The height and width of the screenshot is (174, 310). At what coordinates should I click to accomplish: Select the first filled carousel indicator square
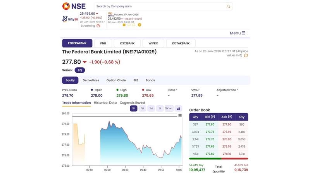click(x=124, y=25)
